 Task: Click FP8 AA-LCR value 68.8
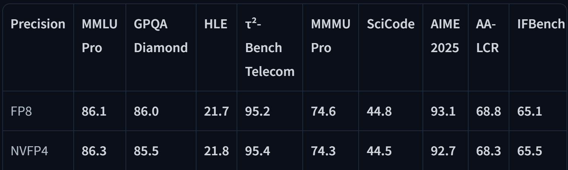pyautogui.click(x=489, y=112)
